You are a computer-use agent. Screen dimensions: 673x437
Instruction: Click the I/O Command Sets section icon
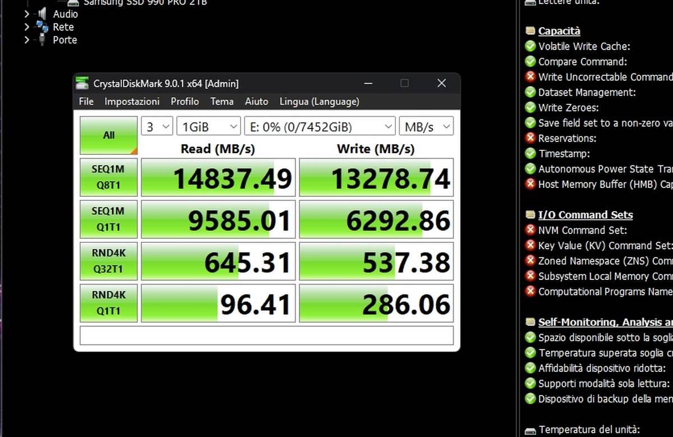point(529,214)
